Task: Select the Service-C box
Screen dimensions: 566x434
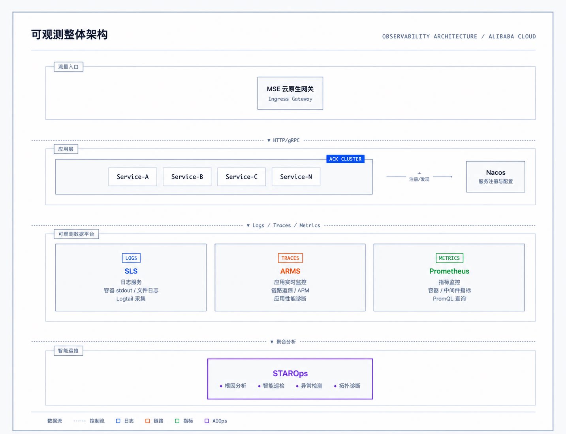Action: (x=241, y=177)
